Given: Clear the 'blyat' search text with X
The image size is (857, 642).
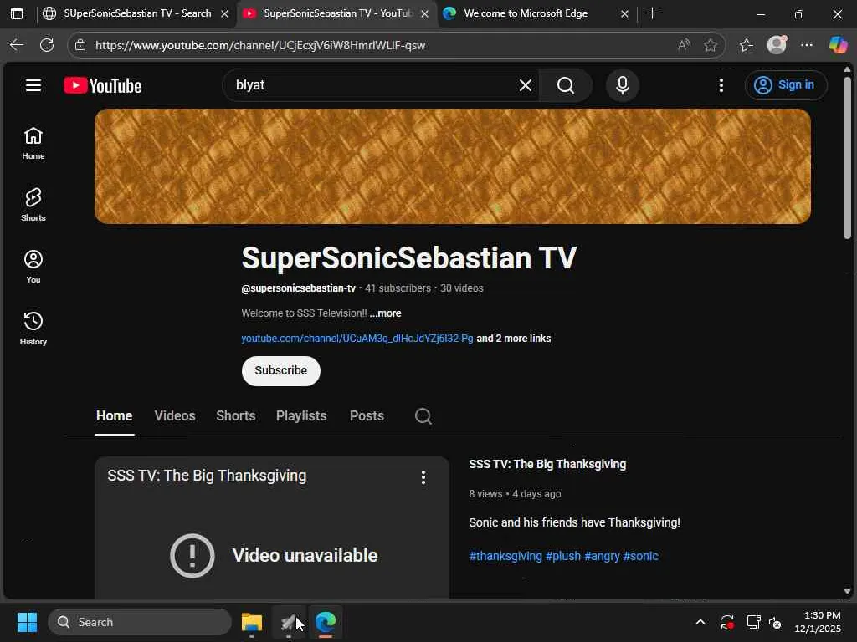Looking at the screenshot, I should (526, 85).
